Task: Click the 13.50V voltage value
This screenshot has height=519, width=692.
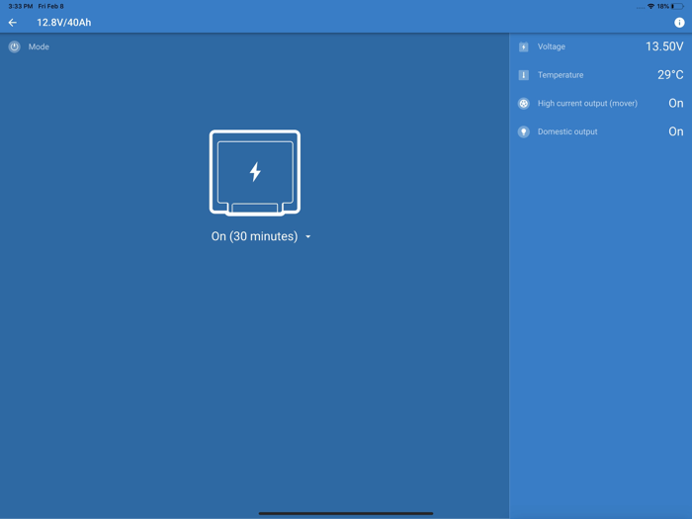Action: click(664, 46)
